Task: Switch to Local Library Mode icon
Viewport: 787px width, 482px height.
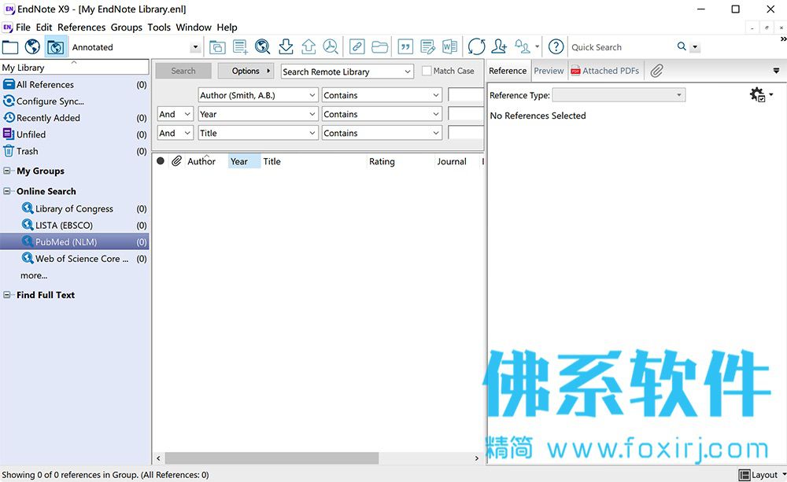Action: (10, 47)
